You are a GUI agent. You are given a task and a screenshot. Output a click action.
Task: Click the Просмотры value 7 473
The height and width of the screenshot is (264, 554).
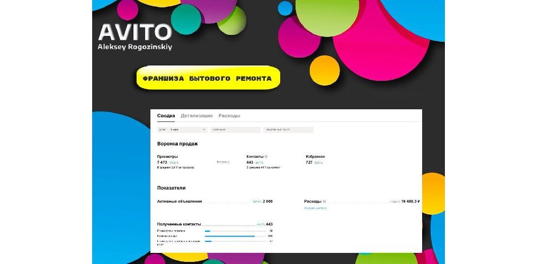162,162
